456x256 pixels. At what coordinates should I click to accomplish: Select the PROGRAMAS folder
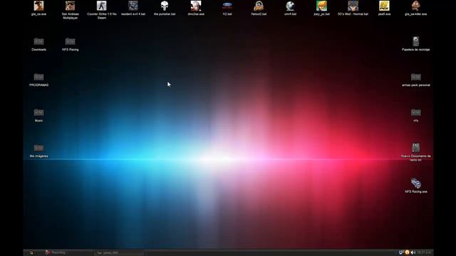38,78
